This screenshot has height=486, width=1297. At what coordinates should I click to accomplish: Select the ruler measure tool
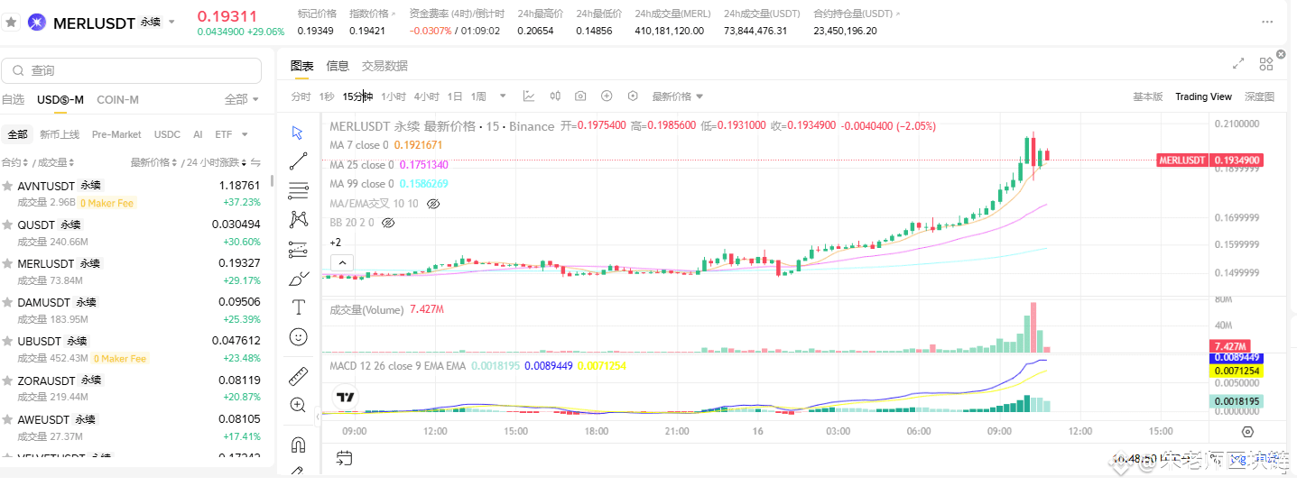click(x=298, y=376)
